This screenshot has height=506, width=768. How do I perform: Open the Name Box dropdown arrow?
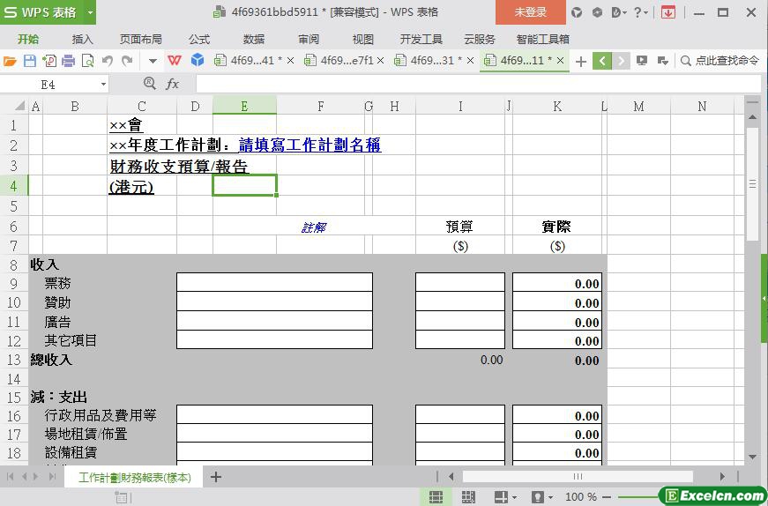coord(103,84)
